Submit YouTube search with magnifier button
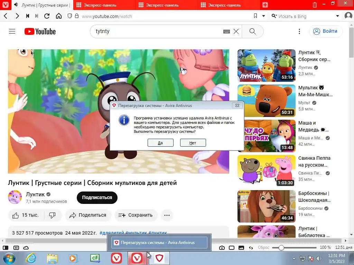The height and width of the screenshot is (265, 354). [x=253, y=31]
